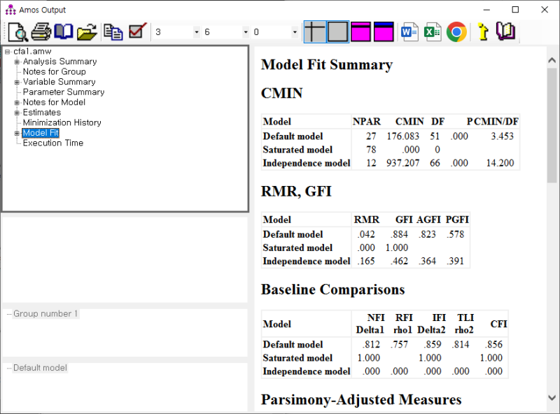Viewport: 560px width, 414px height.
Task: View output in Chrome browser
Action: click(456, 31)
